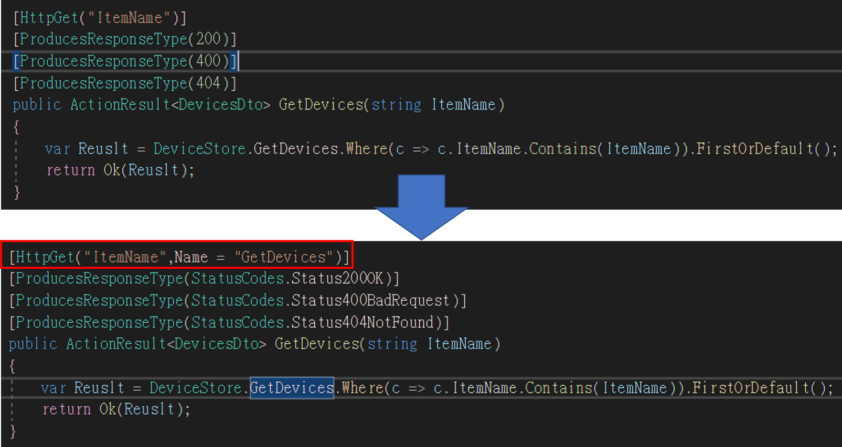This screenshot has width=842, height=447.
Task: Click ActionResult in the upper method signature
Action: [121, 105]
